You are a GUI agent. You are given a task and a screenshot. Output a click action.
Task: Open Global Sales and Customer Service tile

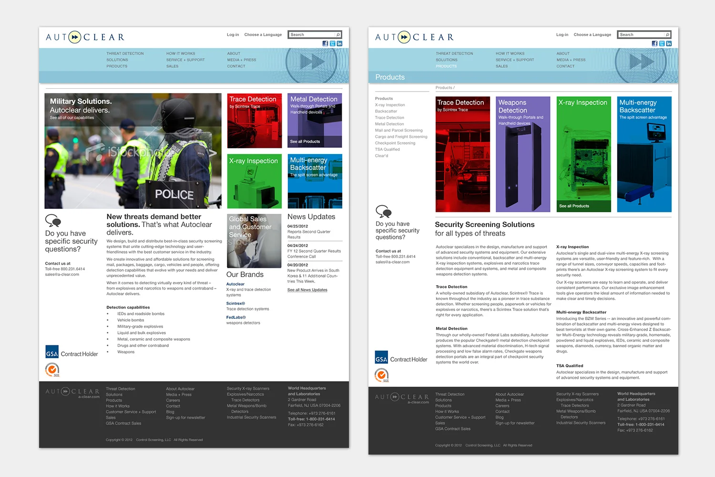point(255,241)
